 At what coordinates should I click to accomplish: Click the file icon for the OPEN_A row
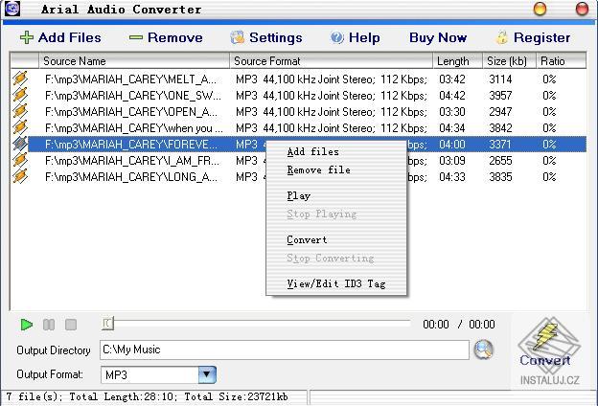[20, 111]
